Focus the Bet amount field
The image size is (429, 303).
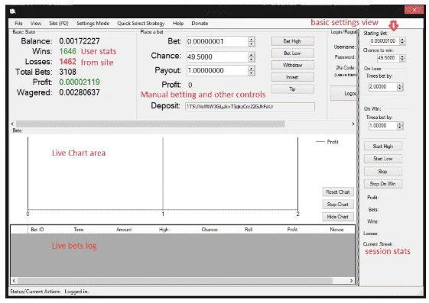(x=217, y=42)
